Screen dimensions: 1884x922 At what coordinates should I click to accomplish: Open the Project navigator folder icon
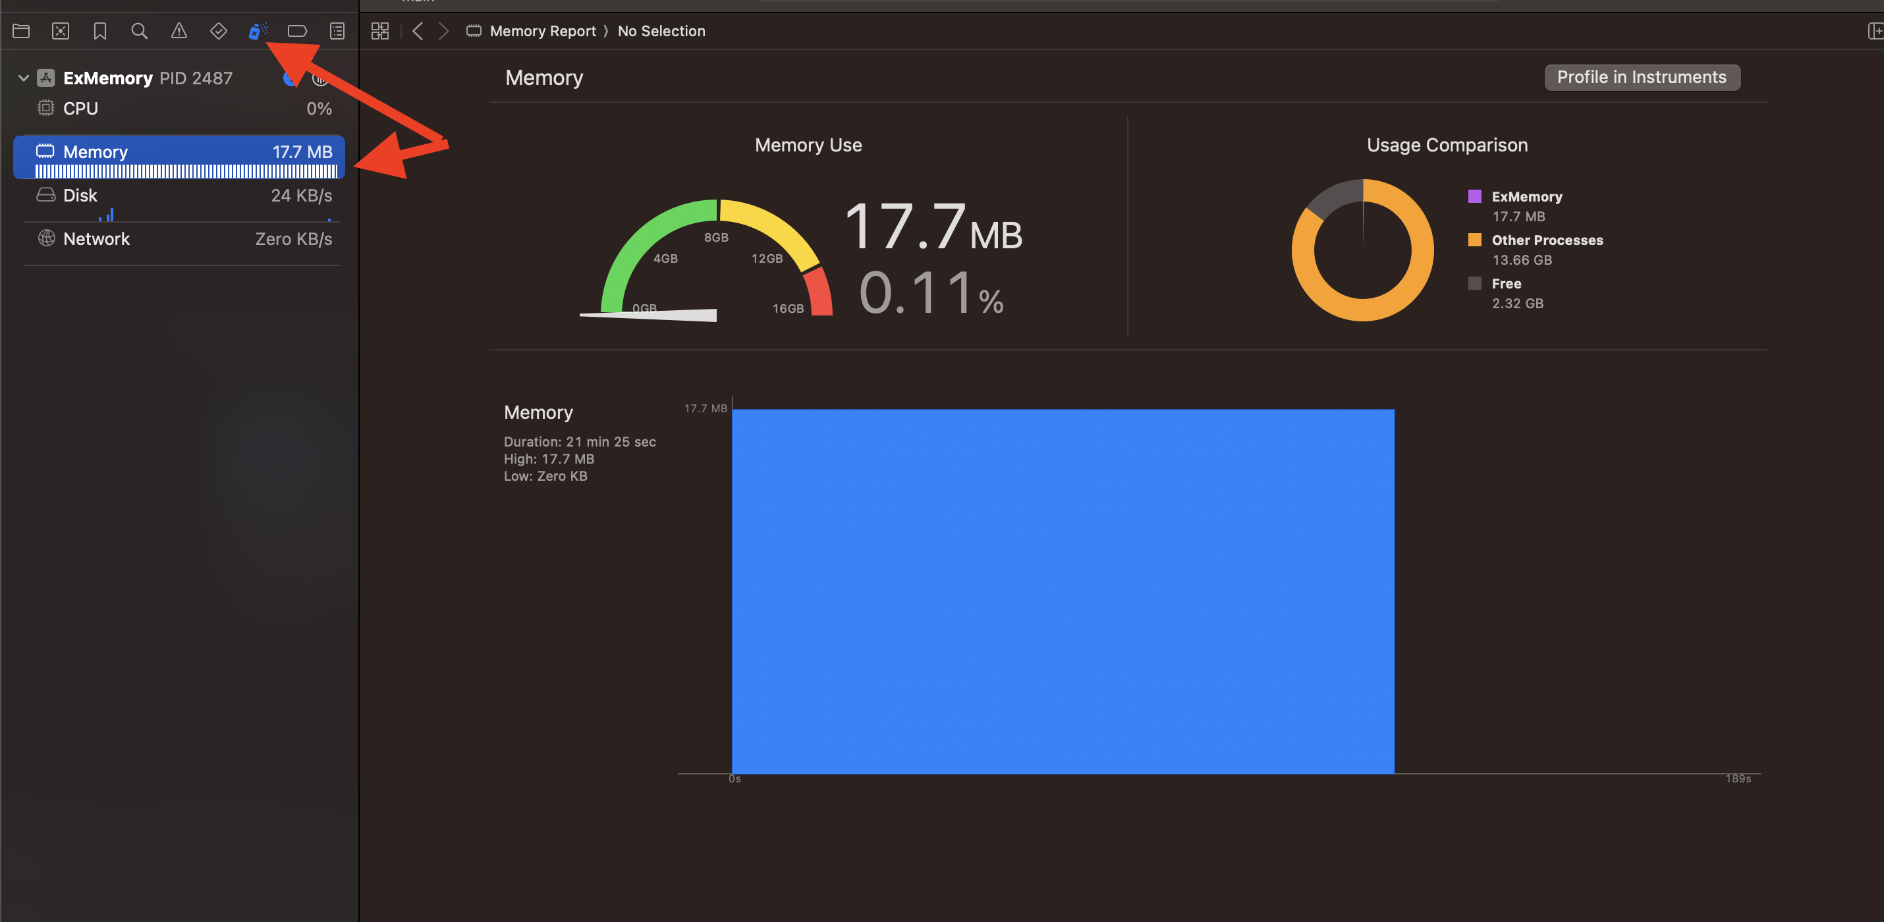click(21, 31)
